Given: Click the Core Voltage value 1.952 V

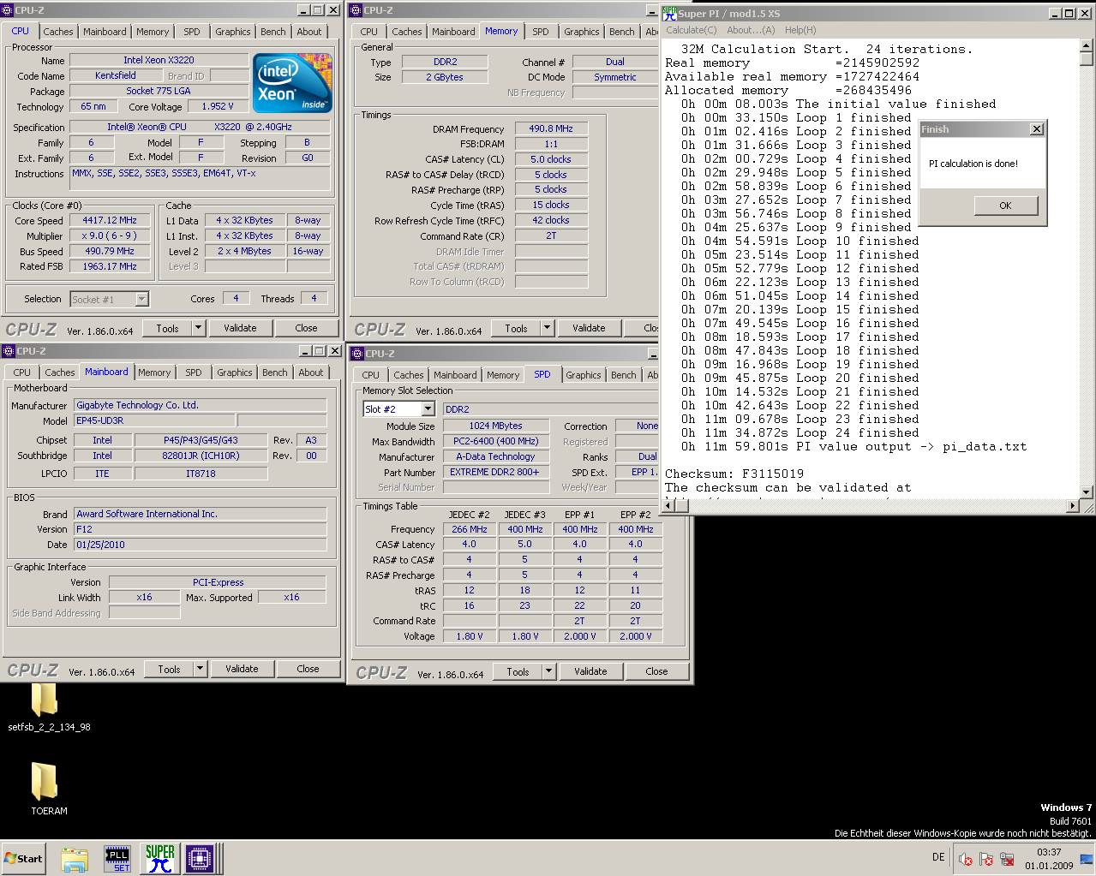Looking at the screenshot, I should pyautogui.click(x=218, y=106).
